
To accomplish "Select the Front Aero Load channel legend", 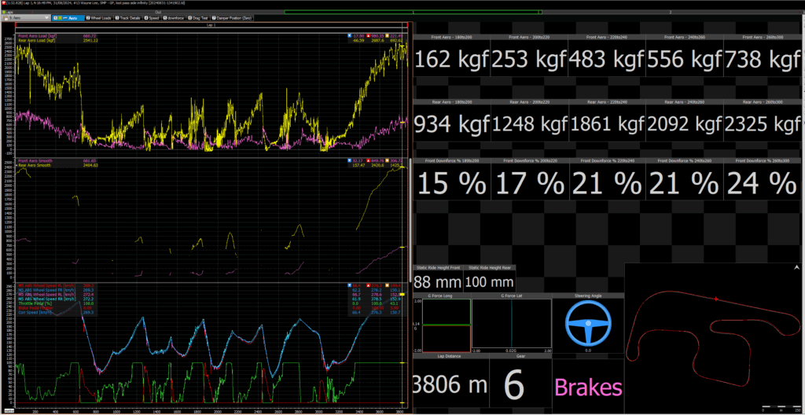I will pyautogui.click(x=35, y=35).
